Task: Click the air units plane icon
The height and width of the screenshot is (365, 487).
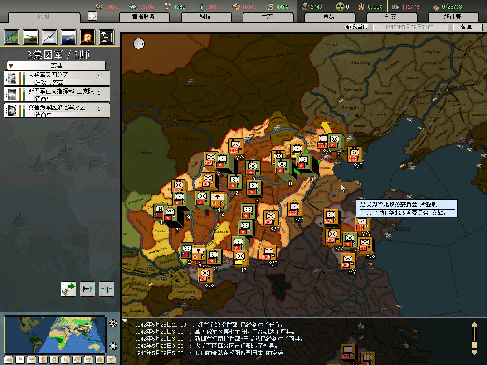Action: [x=49, y=37]
